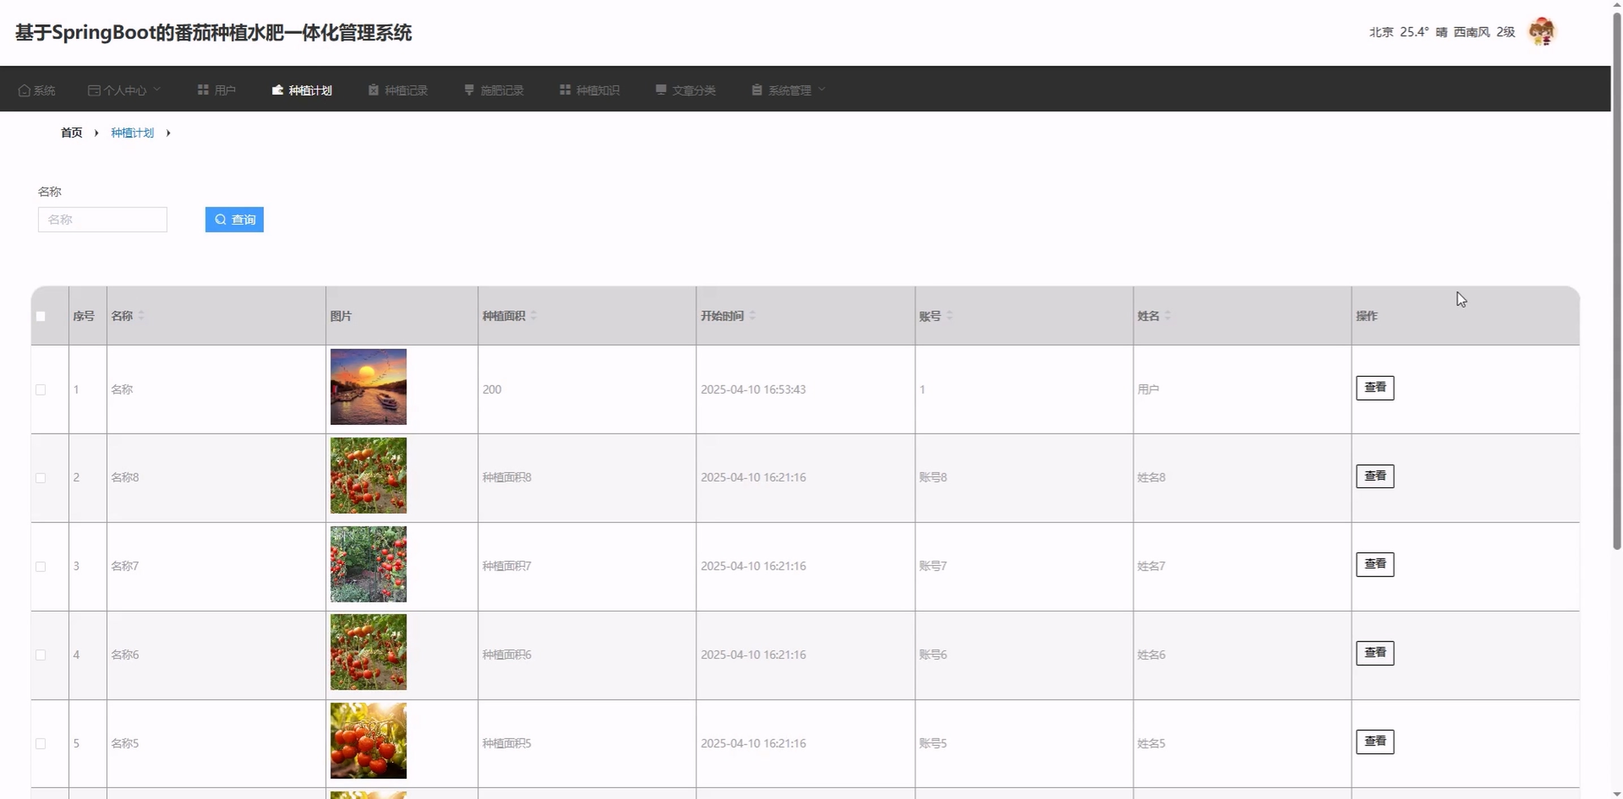The image size is (1623, 799).
Task: Click the blue 查询 search button
Action: 234,220
